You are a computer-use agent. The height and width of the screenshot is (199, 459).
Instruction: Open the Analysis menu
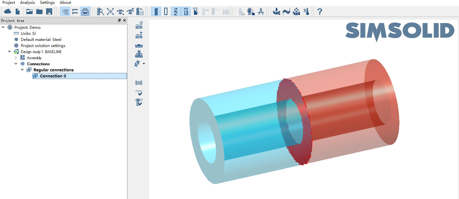[27, 3]
